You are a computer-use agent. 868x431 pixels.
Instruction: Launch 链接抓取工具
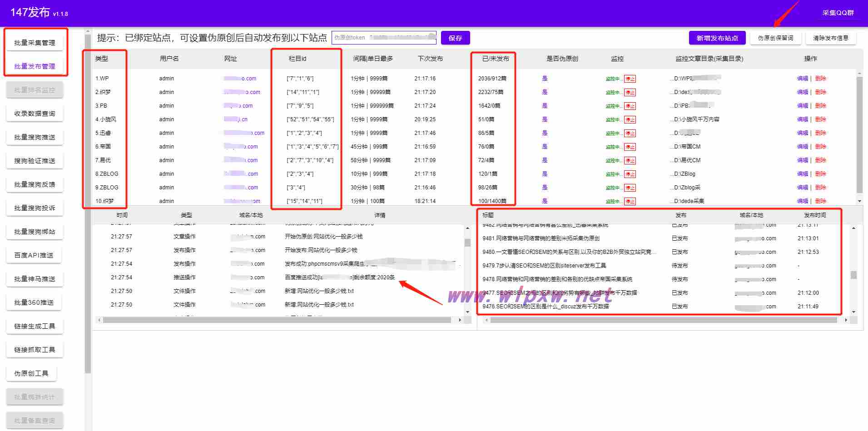(x=35, y=350)
